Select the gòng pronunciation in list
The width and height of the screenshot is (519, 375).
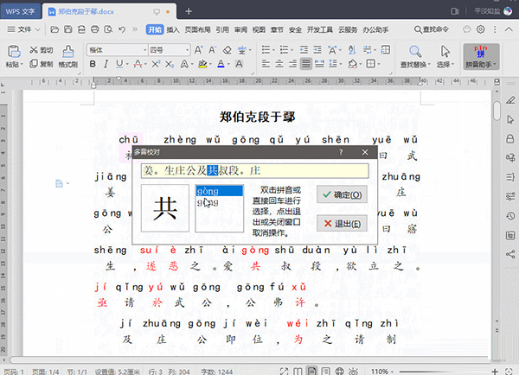tap(208, 190)
